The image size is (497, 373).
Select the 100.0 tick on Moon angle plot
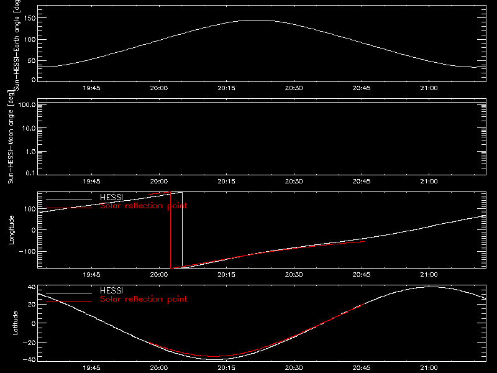27,105
